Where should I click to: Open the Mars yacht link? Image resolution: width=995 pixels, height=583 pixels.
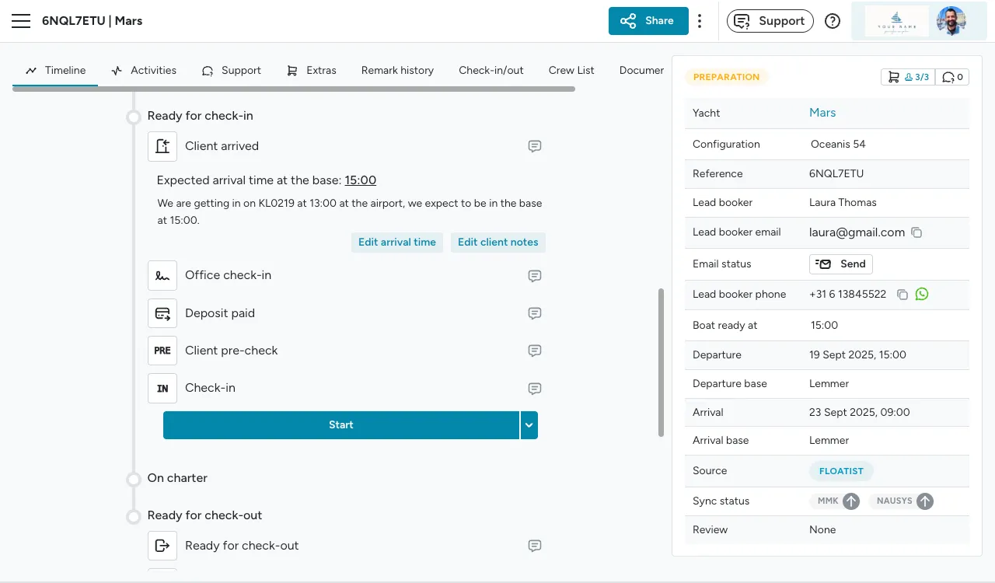(x=822, y=113)
